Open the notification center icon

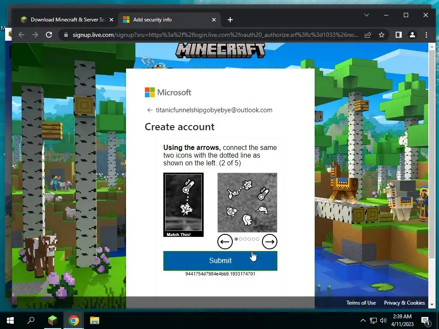tap(425, 320)
